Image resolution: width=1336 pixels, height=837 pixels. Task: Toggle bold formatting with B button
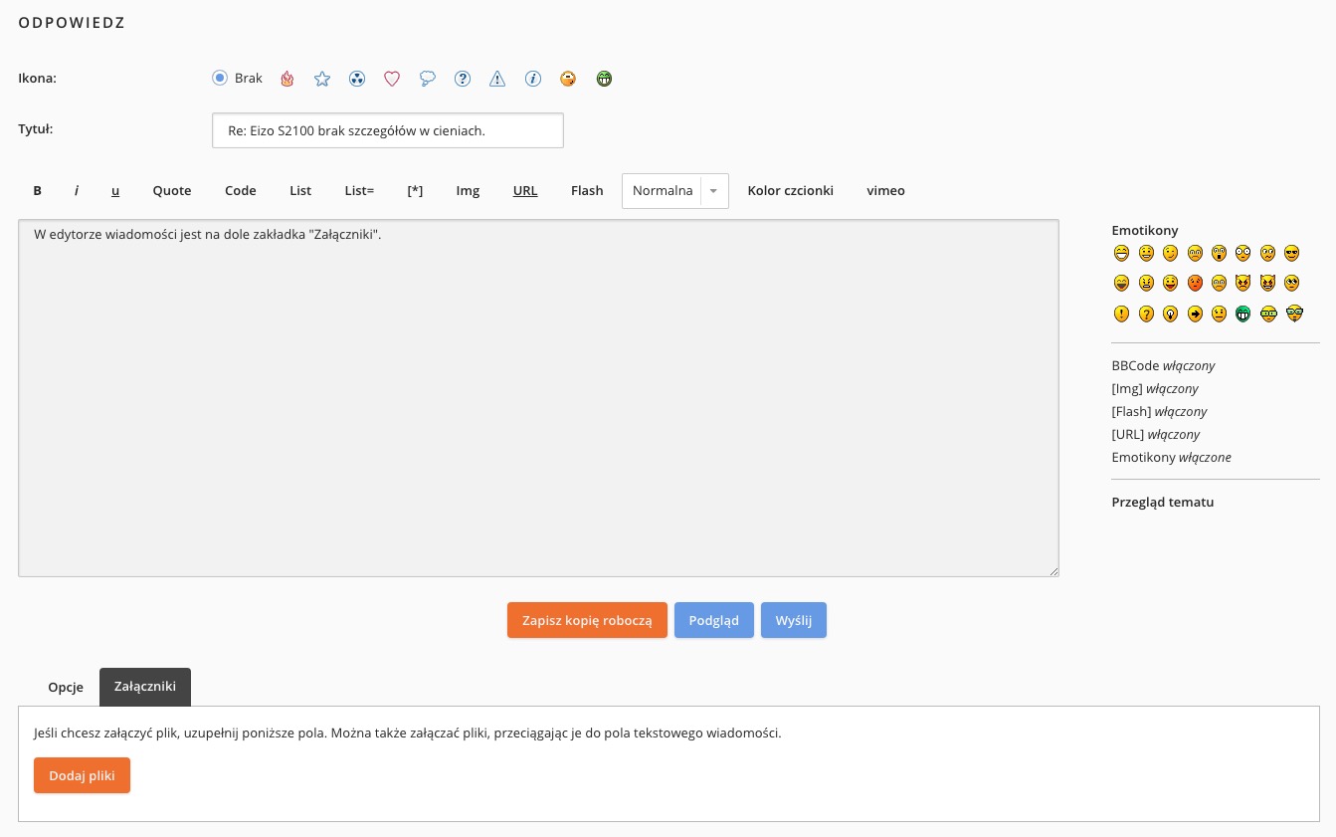(38, 191)
